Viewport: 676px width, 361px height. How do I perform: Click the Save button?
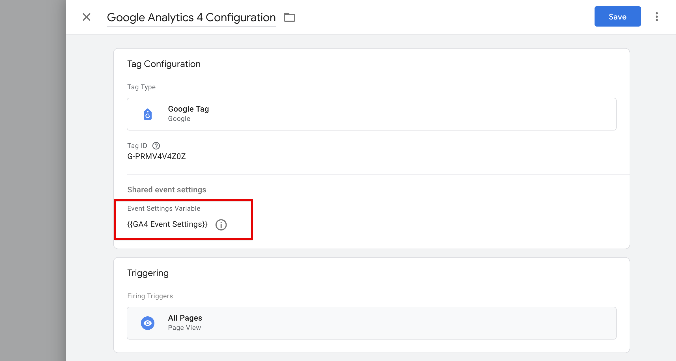(x=617, y=17)
